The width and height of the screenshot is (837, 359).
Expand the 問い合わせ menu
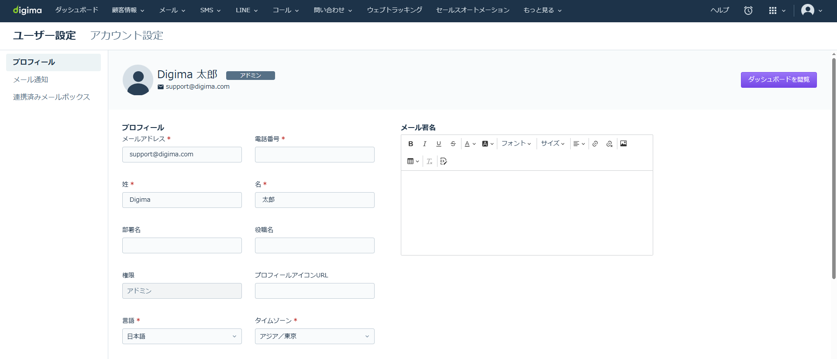(x=333, y=10)
